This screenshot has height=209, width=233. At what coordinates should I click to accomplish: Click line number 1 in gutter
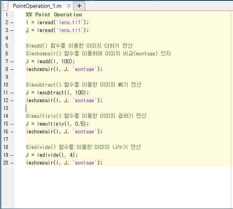[7, 14]
